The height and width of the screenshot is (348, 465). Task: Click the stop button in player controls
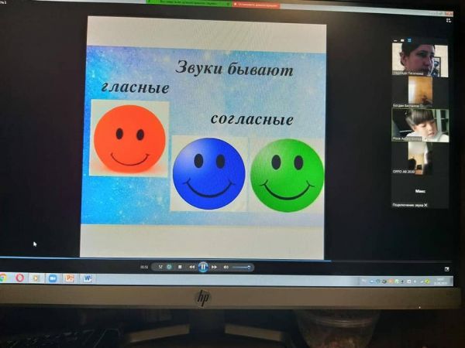(180, 267)
